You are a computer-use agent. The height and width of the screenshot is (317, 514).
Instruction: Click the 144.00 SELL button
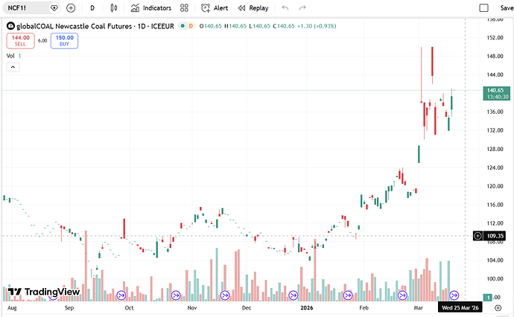20,41
